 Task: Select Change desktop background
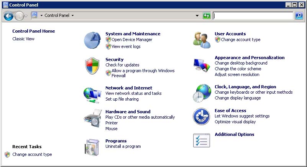tap(241, 63)
